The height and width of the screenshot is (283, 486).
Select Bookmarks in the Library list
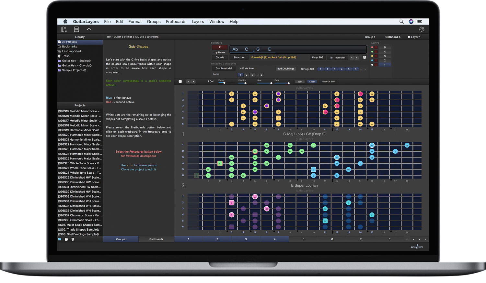click(x=69, y=47)
